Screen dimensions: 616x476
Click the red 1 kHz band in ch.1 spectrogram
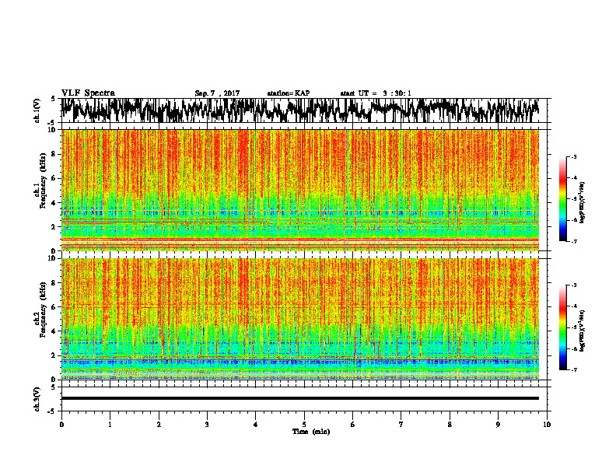[x=300, y=239]
